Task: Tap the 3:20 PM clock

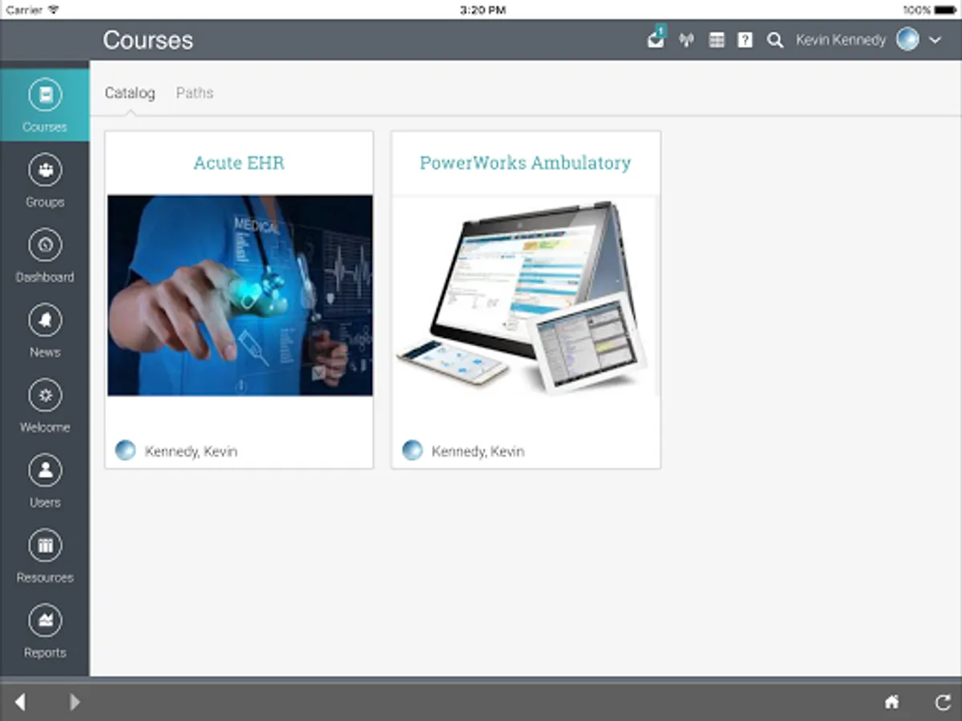Action: coord(483,10)
